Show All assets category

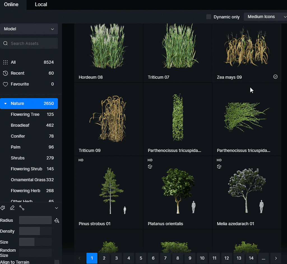(x=29, y=62)
